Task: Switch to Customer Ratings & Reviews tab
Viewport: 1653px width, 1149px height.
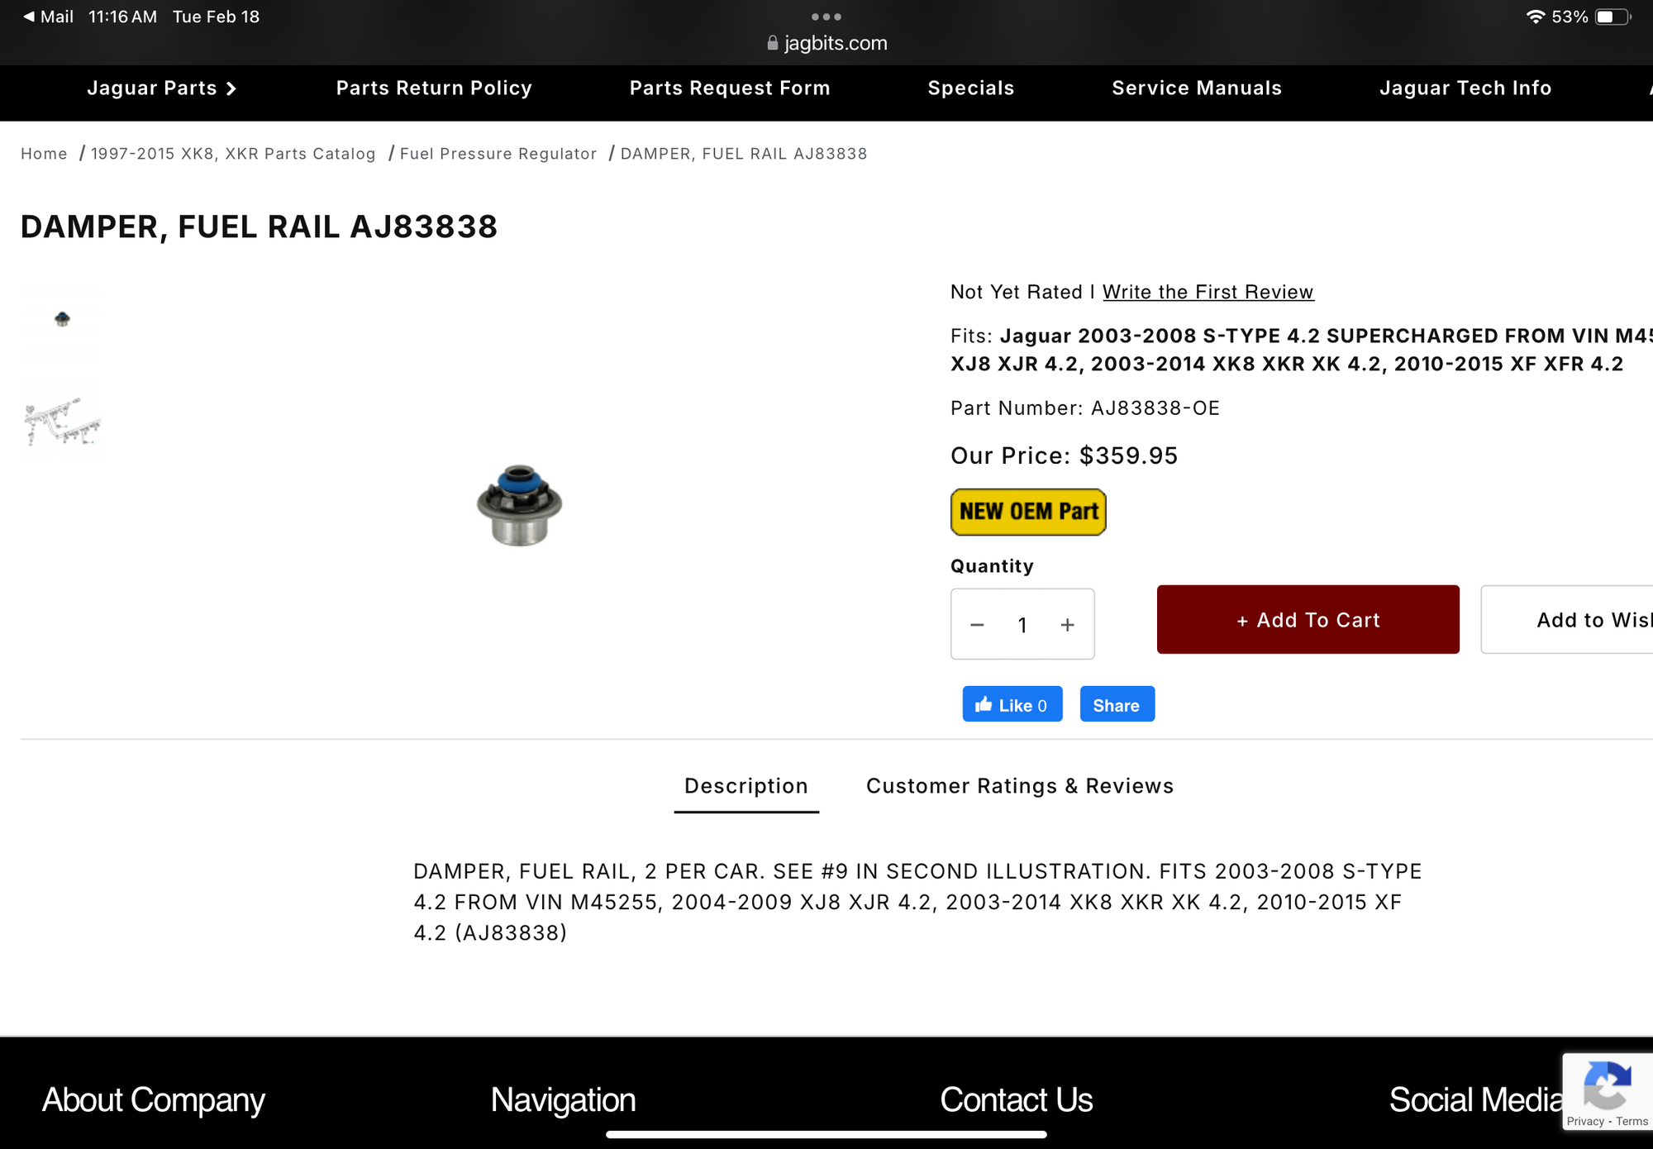Action: tap(1020, 786)
